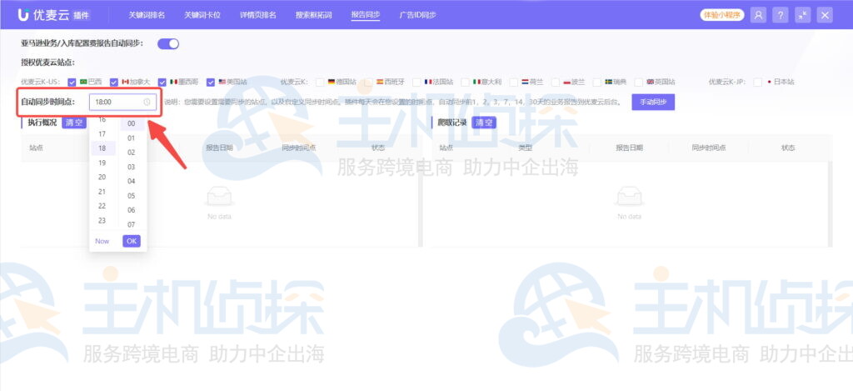Screen dimensions: 853x391
Task: Uncheck the 巴西 site checkbox
Action: coord(72,83)
